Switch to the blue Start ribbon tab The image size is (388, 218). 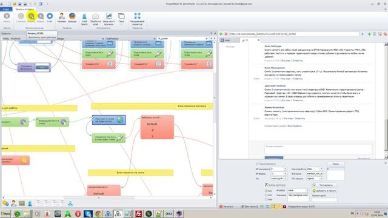[6, 9]
